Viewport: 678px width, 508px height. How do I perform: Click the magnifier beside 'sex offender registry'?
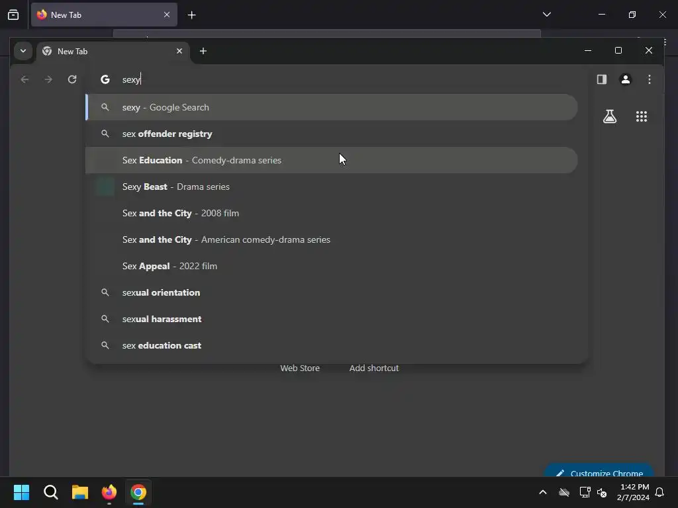105,134
